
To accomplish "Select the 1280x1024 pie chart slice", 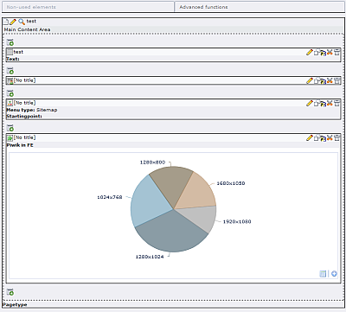I will [171, 232].
